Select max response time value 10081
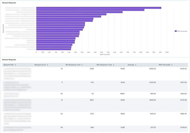190x133 pixels. point(123,69)
